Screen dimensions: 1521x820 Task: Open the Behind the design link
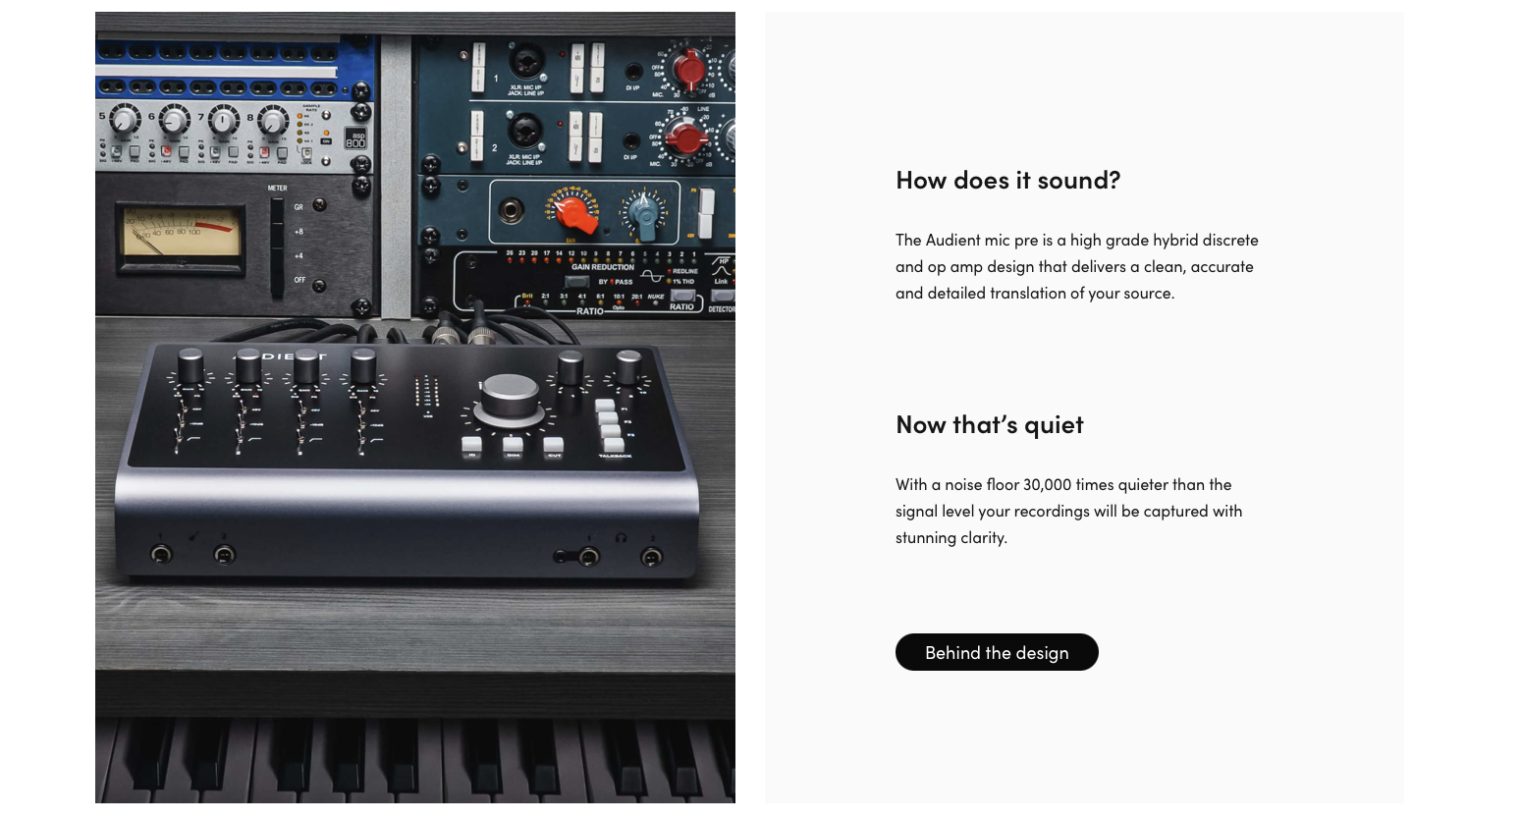(x=997, y=652)
